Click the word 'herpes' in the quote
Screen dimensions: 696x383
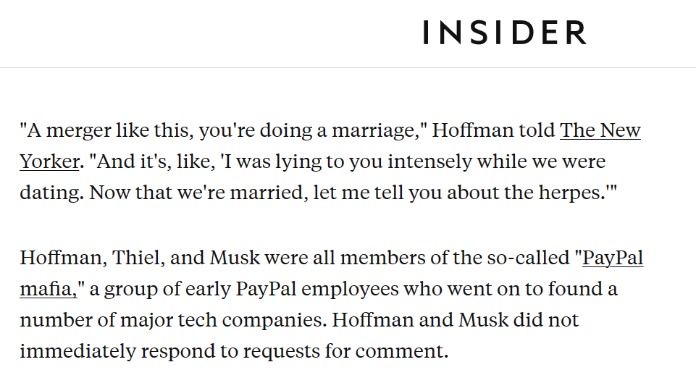pyautogui.click(x=569, y=193)
